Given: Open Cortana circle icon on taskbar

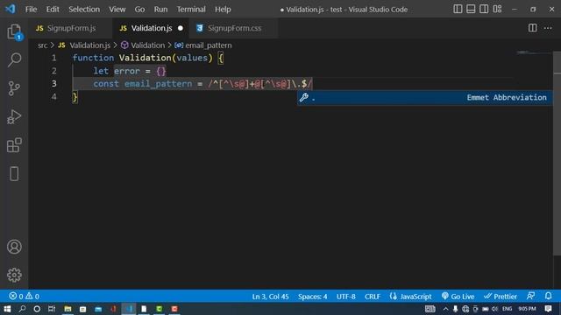Looking at the screenshot, I should 37,309.
